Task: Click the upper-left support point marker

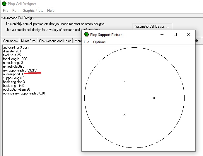Action: 124,81
